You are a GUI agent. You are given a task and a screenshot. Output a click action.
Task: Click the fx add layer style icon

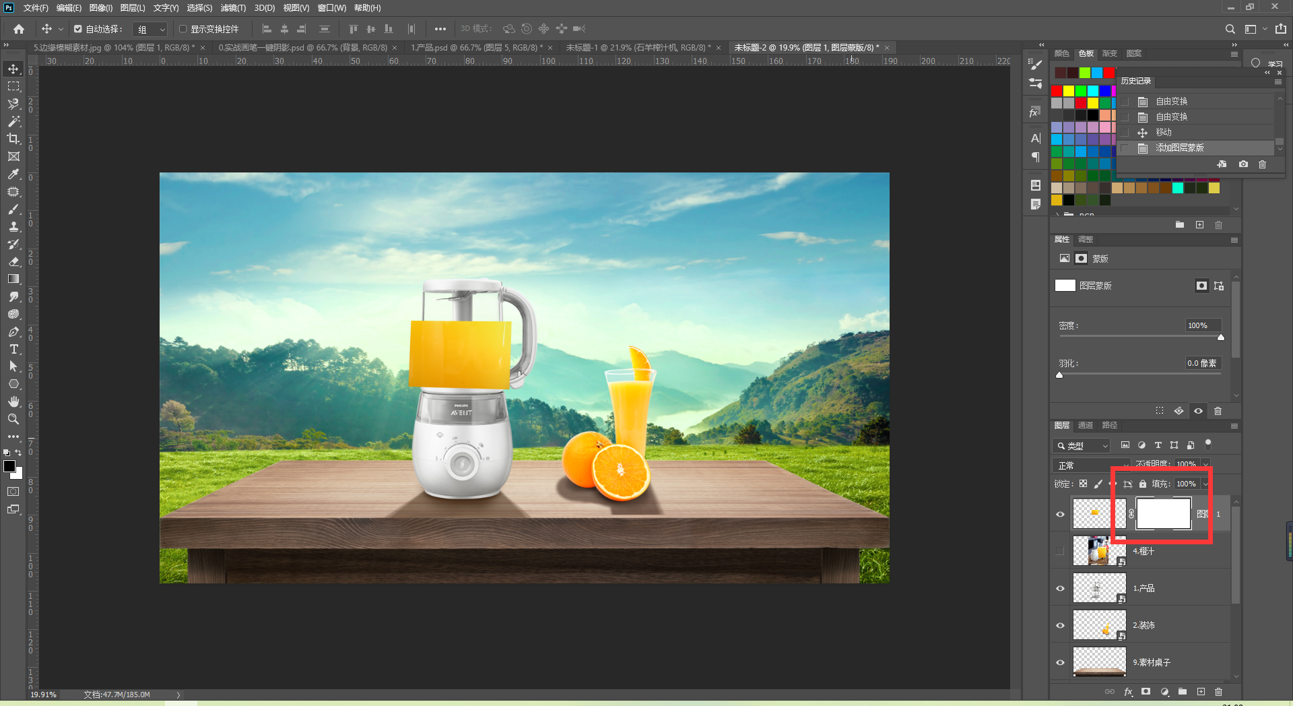[1128, 692]
